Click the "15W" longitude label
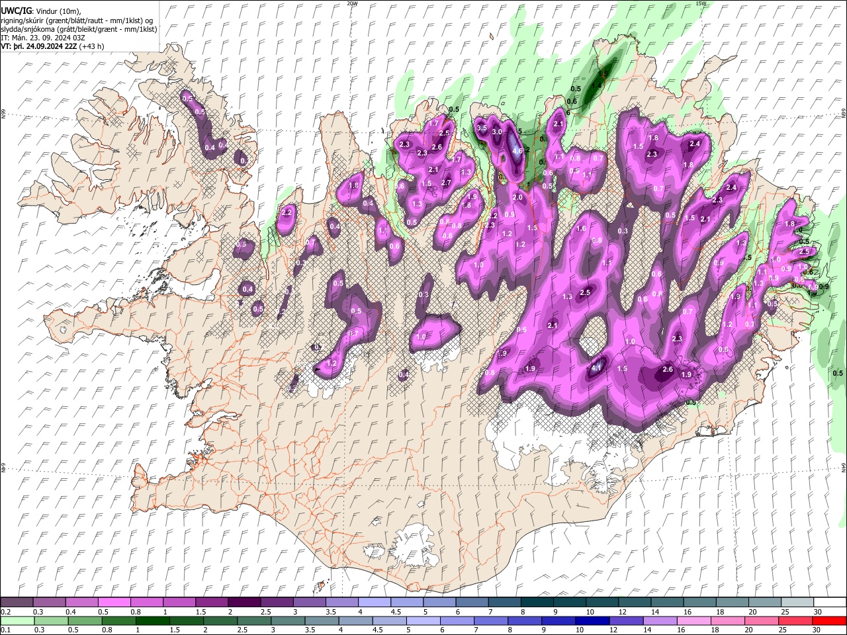This screenshot has height=635, width=847. click(701, 3)
